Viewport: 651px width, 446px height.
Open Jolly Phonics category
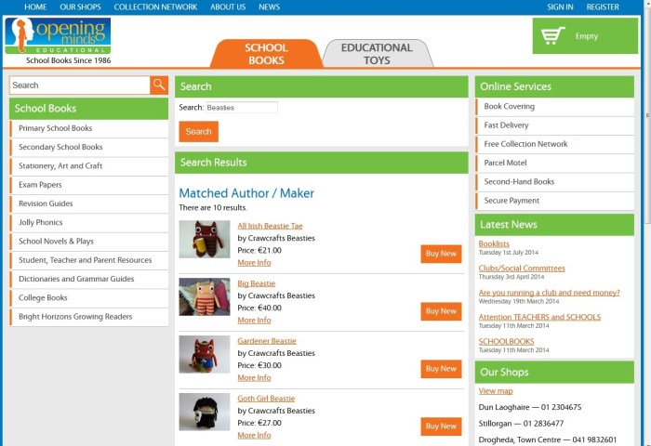click(x=89, y=222)
